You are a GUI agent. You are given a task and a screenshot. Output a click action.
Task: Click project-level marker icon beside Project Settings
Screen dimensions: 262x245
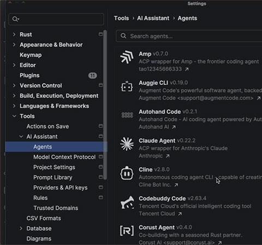(100, 167)
